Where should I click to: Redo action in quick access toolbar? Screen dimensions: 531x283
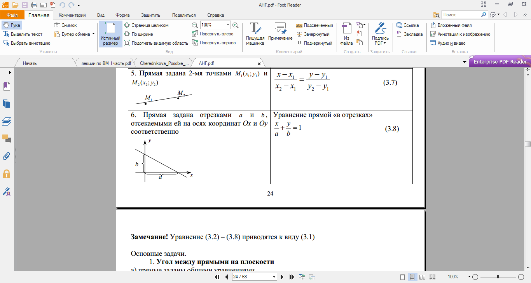72,5
